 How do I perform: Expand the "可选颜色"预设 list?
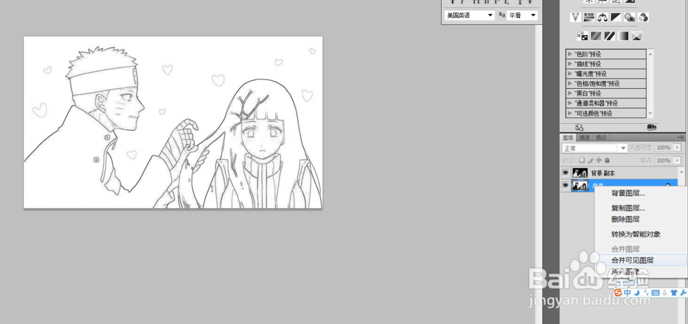(x=570, y=113)
